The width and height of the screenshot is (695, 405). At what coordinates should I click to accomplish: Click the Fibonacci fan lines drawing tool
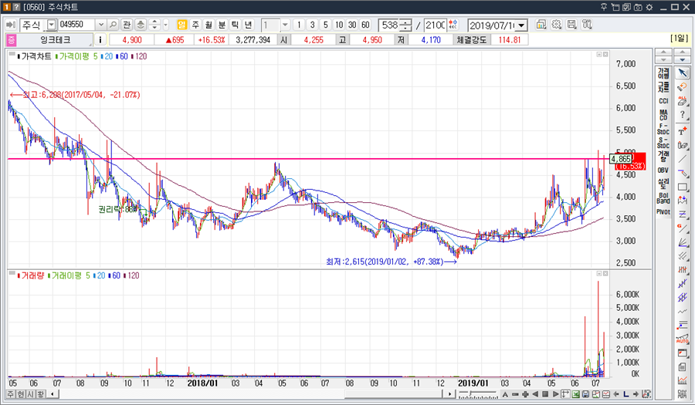682,243
